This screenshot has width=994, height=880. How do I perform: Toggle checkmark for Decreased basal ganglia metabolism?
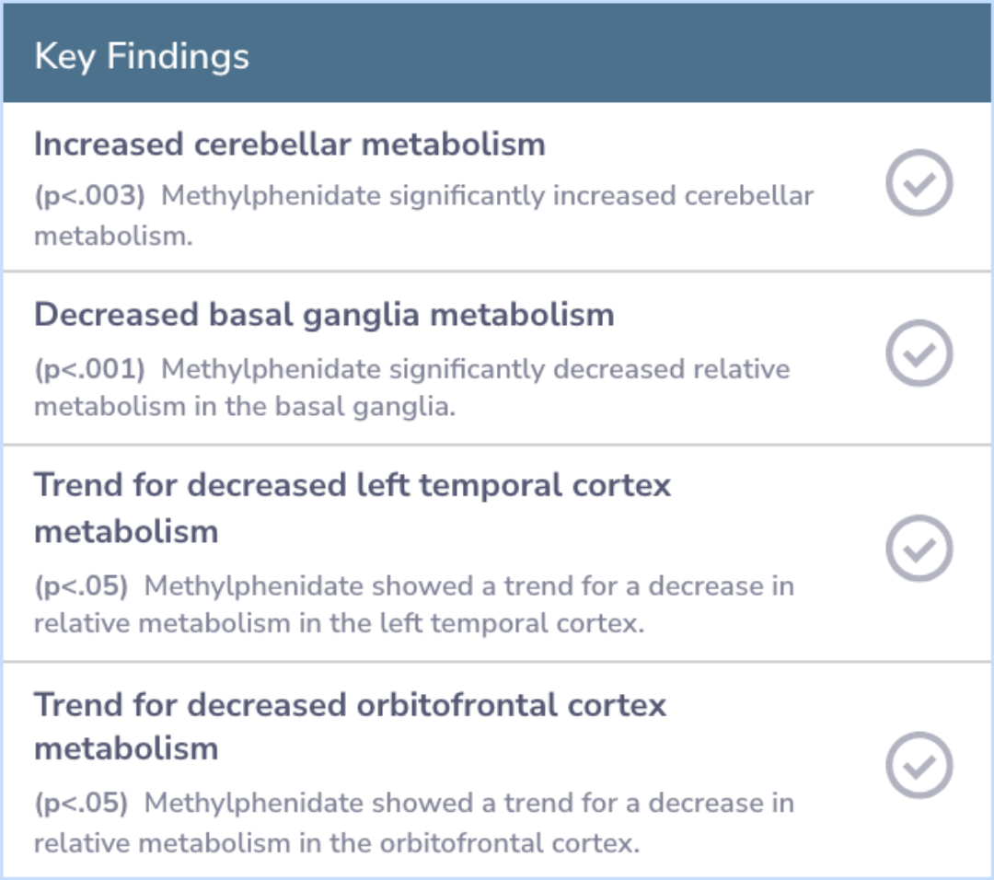pyautogui.click(x=919, y=353)
